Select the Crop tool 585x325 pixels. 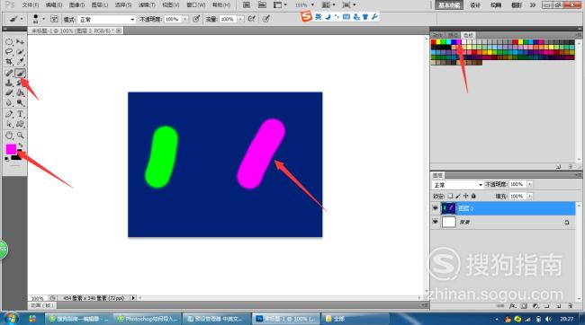pyautogui.click(x=9, y=61)
